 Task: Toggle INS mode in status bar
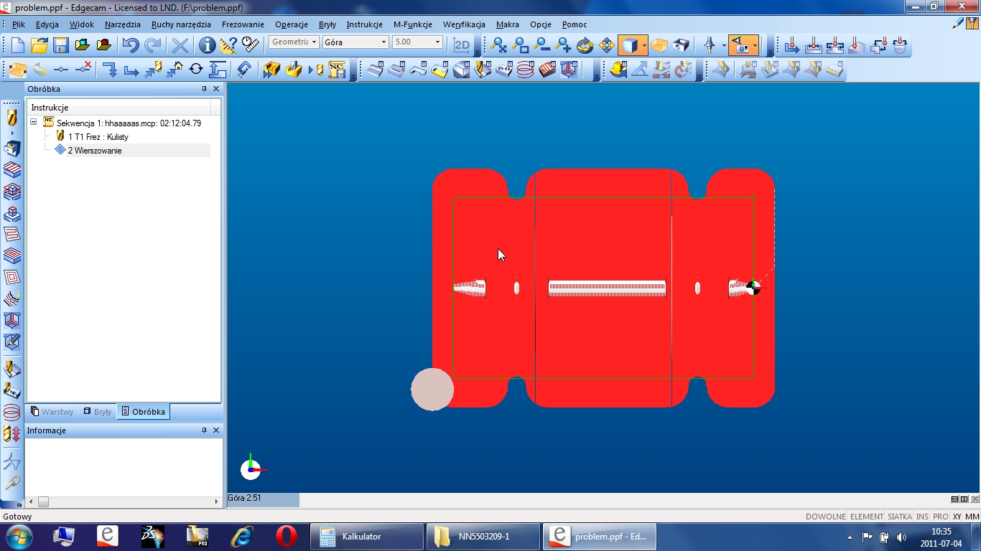pos(922,517)
